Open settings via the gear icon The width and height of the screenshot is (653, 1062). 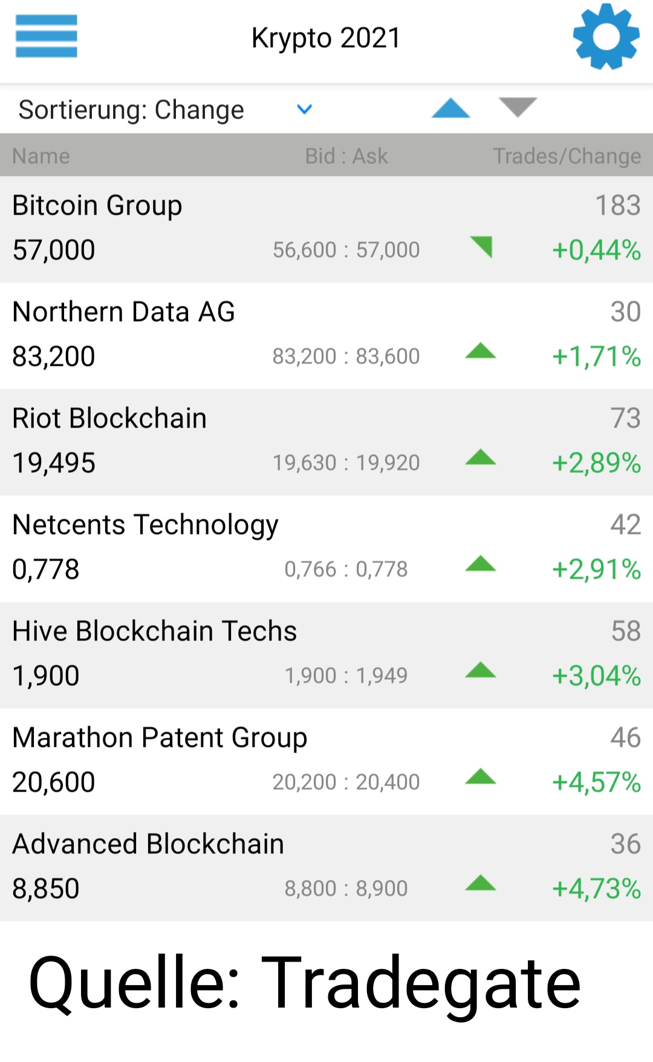(x=606, y=36)
